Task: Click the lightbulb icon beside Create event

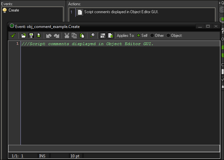Action: 5,10
